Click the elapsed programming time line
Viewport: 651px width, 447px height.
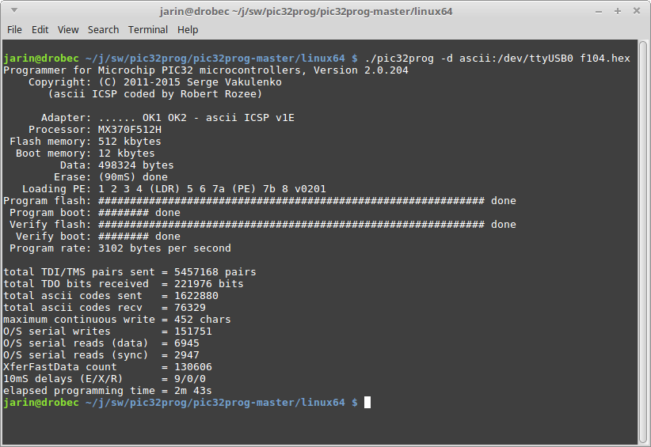[x=108, y=391]
